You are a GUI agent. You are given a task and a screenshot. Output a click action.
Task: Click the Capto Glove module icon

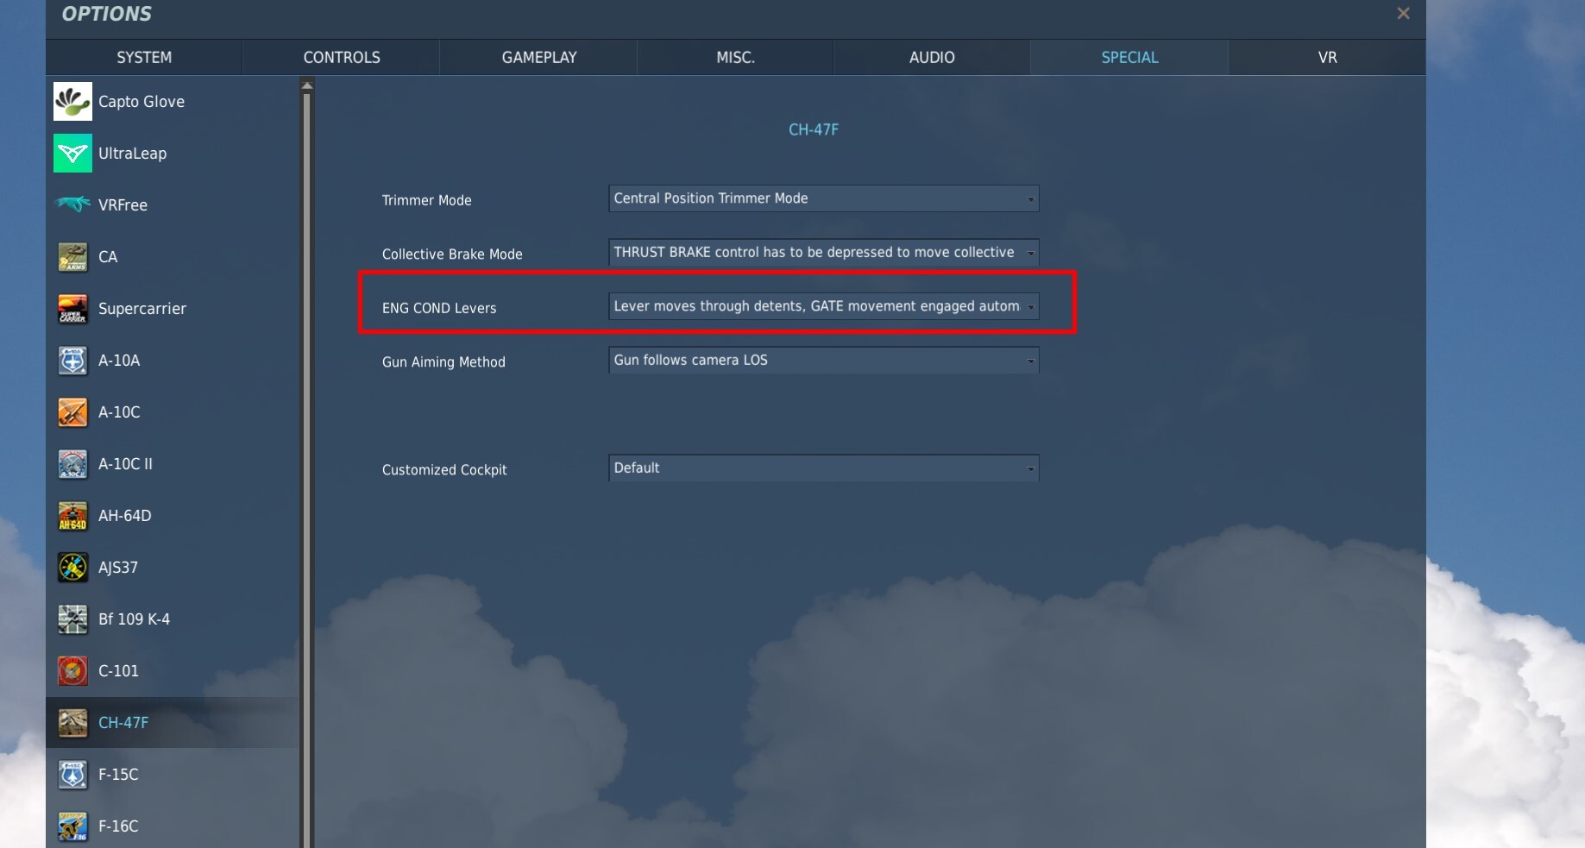point(72,102)
